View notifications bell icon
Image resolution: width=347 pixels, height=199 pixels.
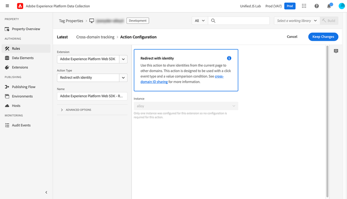[x=329, y=6]
